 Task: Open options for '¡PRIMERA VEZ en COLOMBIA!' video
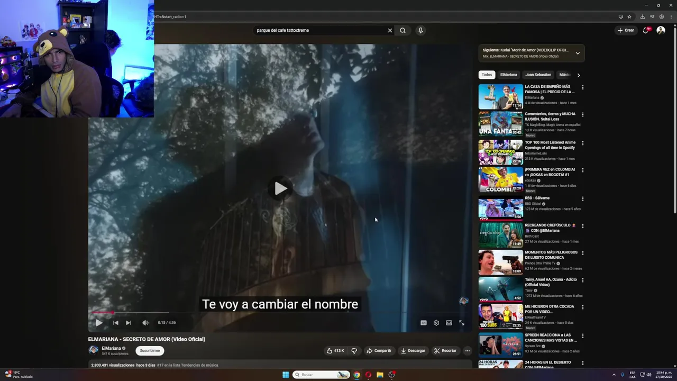click(583, 170)
